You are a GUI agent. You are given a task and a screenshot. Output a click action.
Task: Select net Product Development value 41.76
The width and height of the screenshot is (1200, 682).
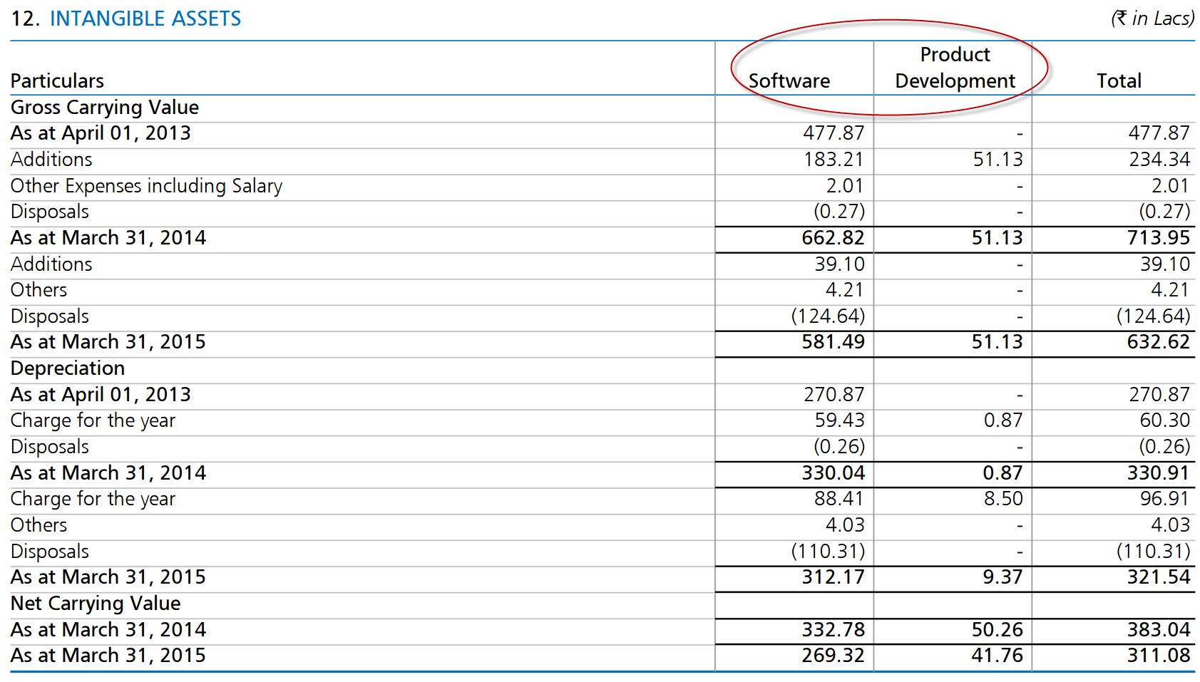pyautogui.click(x=997, y=656)
